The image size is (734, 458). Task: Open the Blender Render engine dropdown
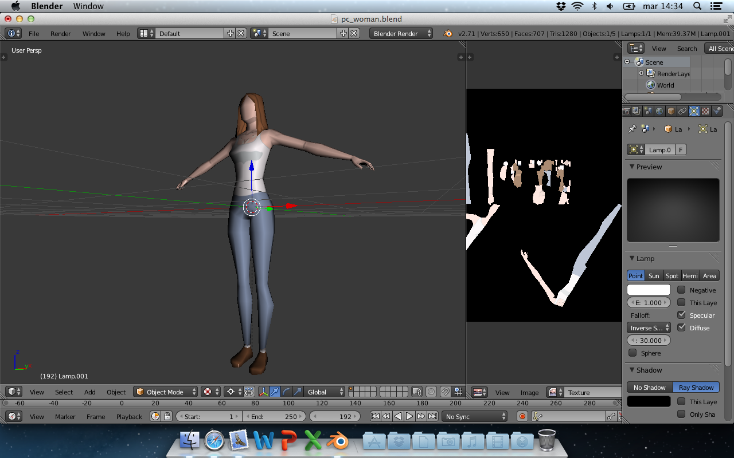401,34
